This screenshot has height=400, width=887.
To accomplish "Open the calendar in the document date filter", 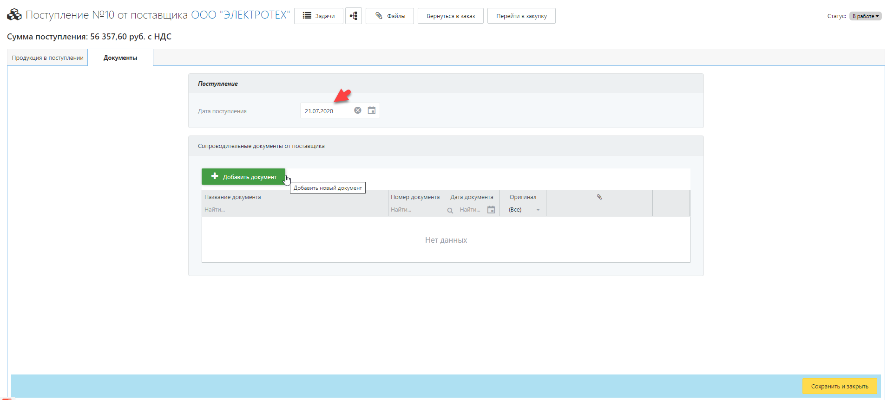I will click(x=491, y=210).
